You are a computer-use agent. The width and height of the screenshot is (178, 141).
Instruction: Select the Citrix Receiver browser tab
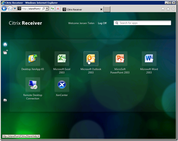[83, 9]
